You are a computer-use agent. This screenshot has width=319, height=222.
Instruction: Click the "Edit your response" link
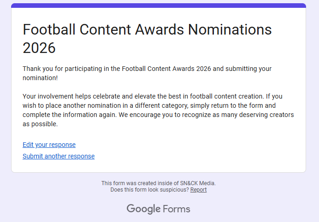click(x=49, y=145)
